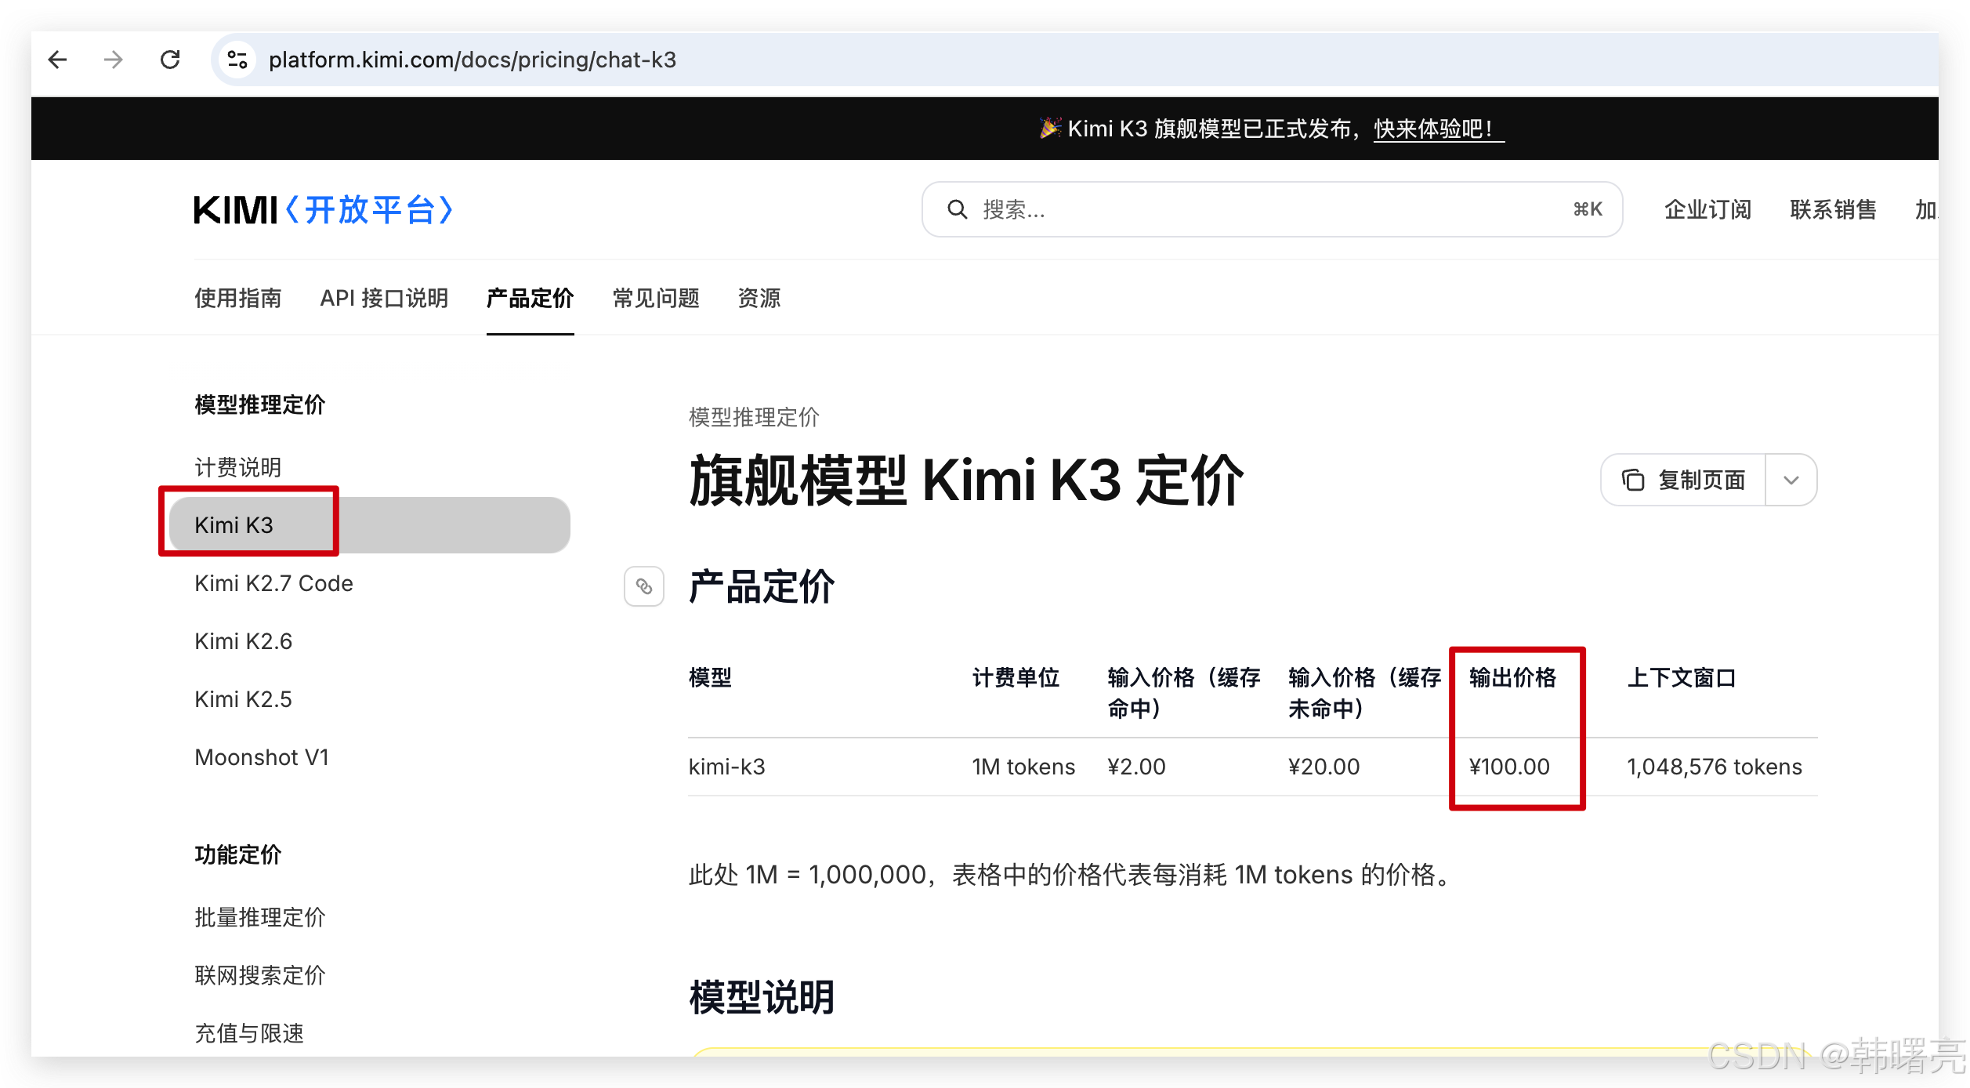
Task: Open the 使用指南 tab
Action: [x=238, y=298]
